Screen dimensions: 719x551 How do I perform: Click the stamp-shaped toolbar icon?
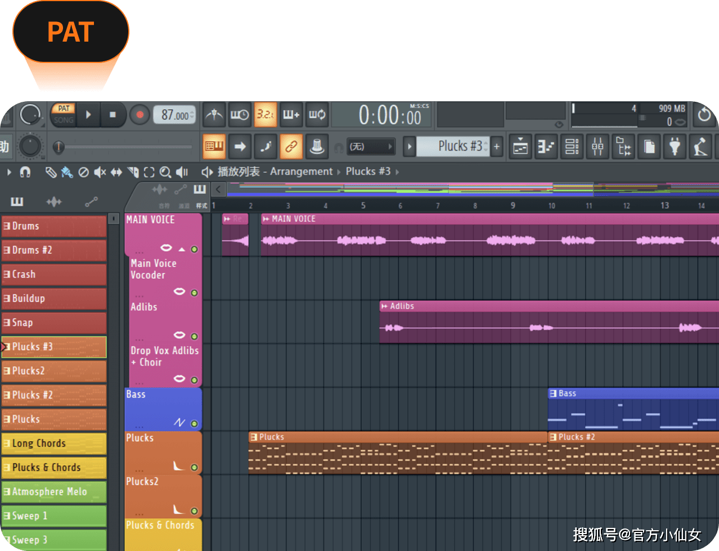point(317,147)
